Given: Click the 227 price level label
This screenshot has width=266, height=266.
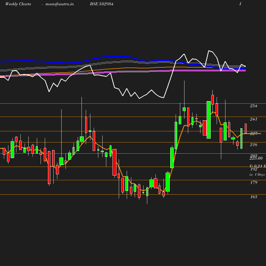Looking at the screenshot, I should click(x=254, y=134).
